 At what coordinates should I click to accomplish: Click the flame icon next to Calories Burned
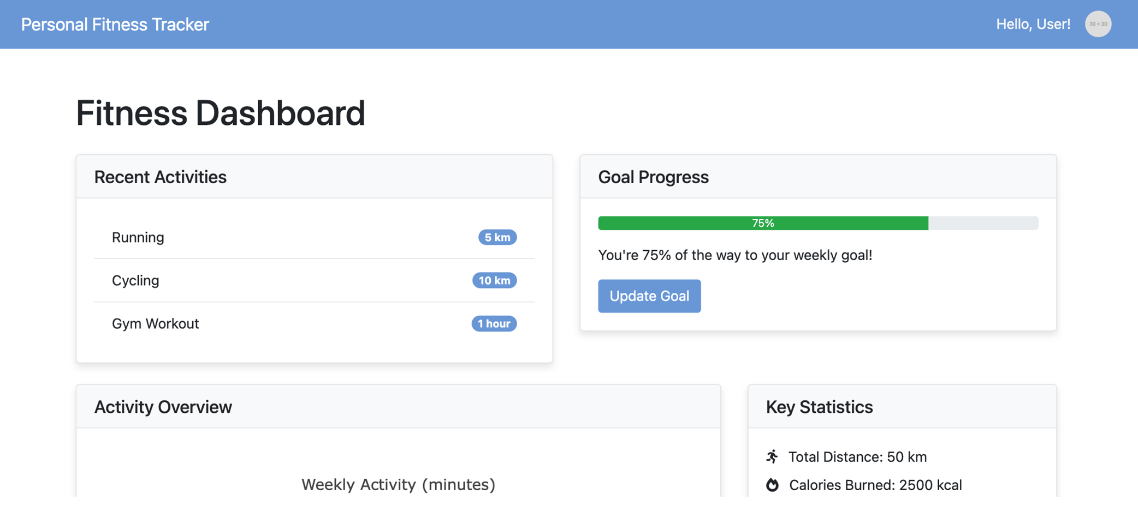[772, 485]
